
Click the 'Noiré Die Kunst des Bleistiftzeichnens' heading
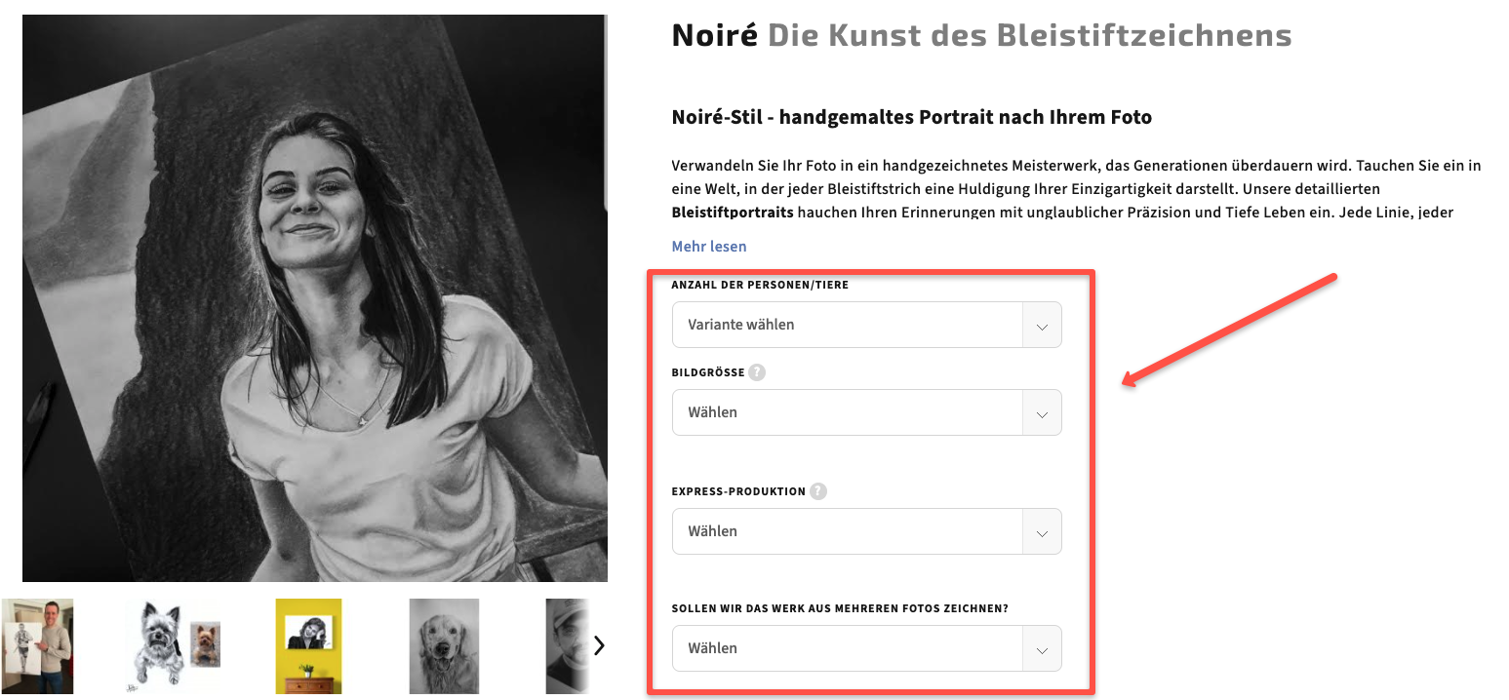click(x=981, y=36)
